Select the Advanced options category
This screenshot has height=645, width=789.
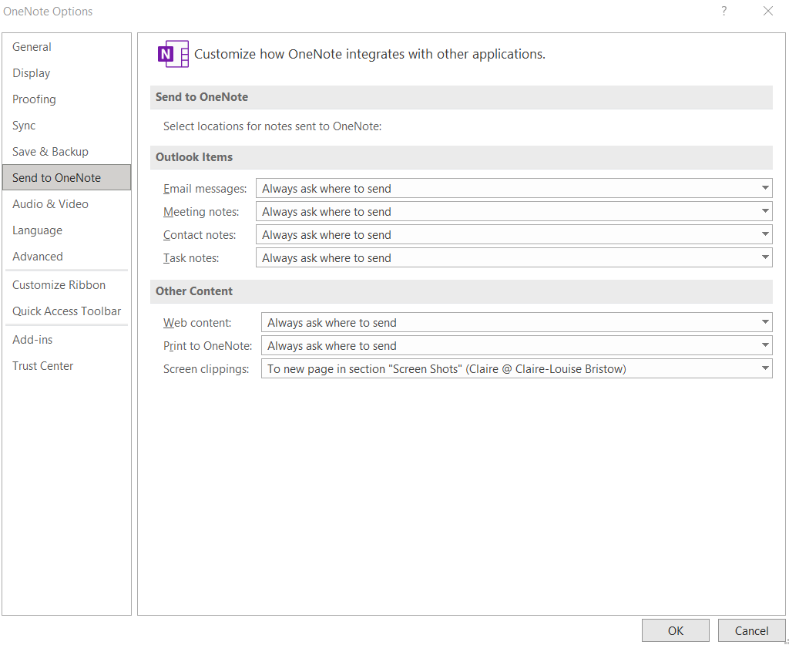tap(38, 257)
